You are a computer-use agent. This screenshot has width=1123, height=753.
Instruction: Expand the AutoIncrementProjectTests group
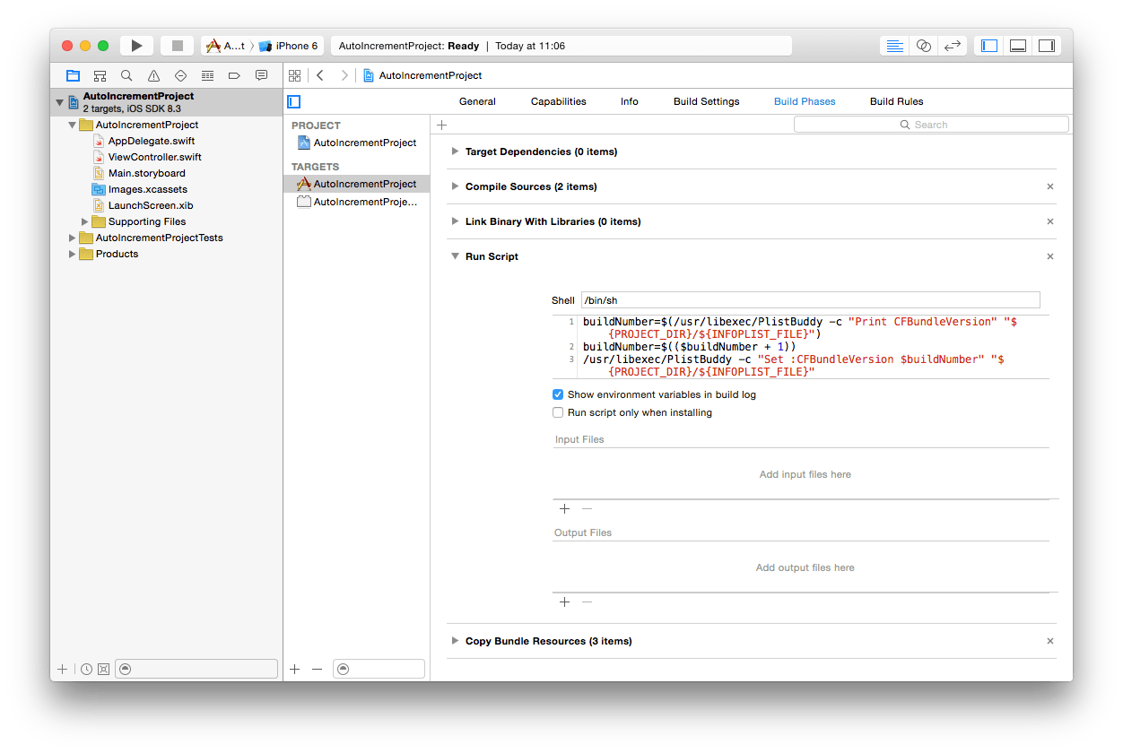pyautogui.click(x=73, y=238)
